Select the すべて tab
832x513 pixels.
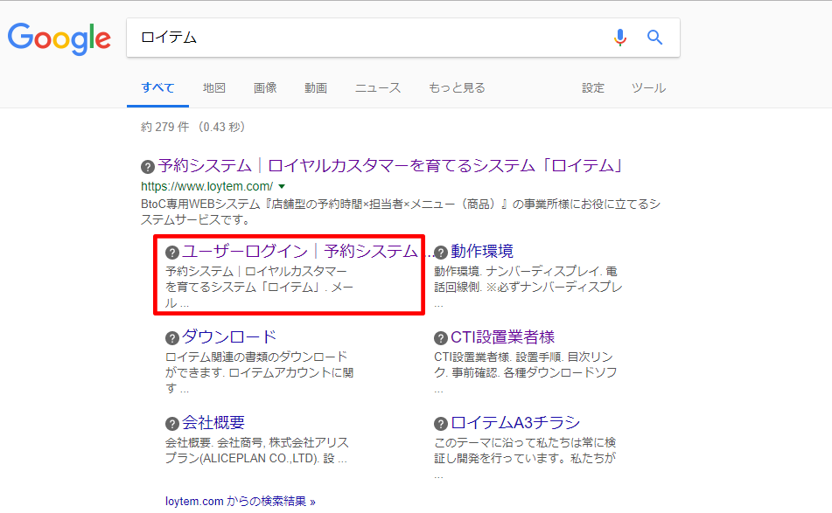click(157, 88)
